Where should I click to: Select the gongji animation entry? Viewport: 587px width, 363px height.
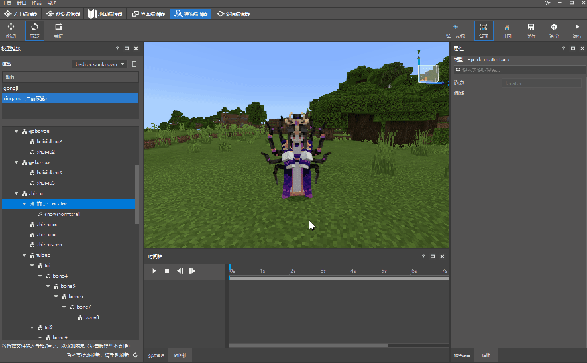(70, 88)
